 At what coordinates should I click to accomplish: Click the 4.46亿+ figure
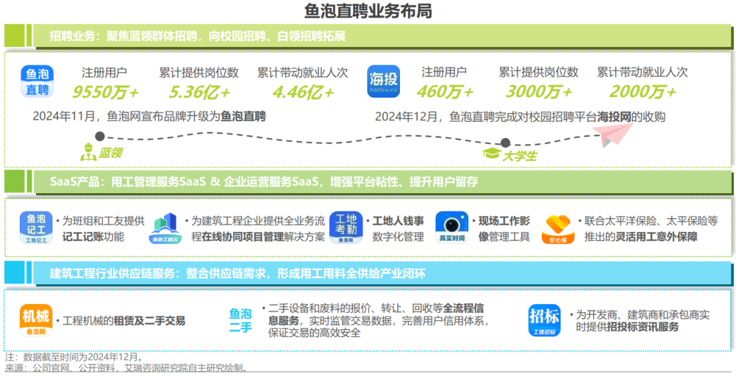coord(303,92)
